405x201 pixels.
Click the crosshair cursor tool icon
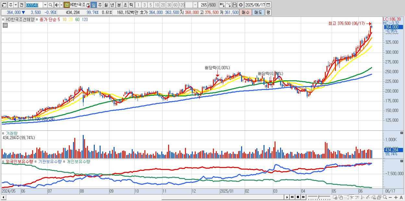(x=352, y=197)
